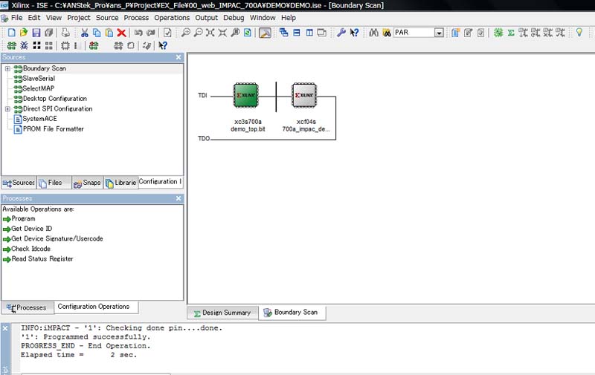Click the Zoom In magnifier icon
595x375 pixels.
[185, 33]
